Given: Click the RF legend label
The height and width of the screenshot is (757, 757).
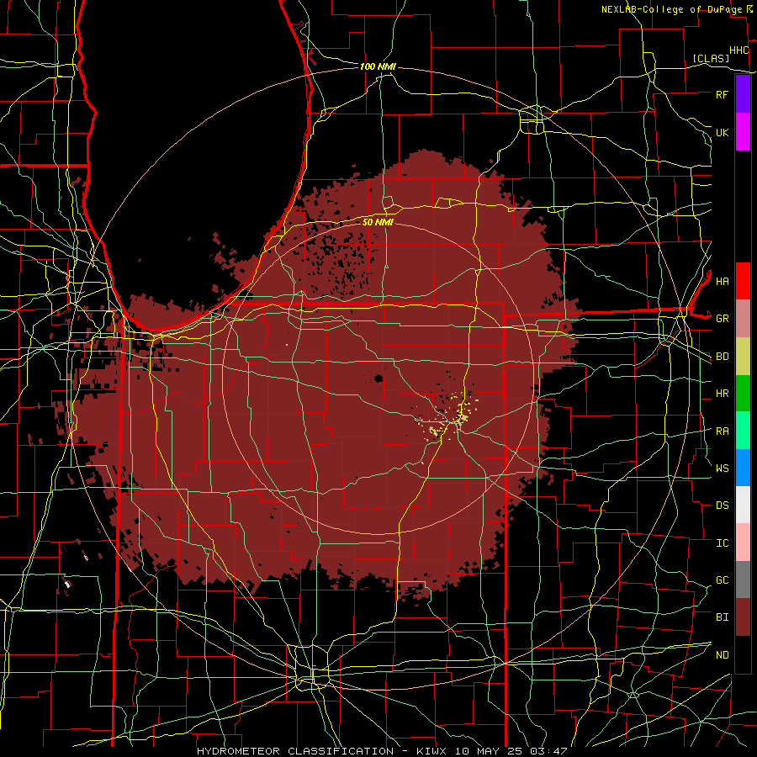Looking at the screenshot, I should [x=722, y=94].
